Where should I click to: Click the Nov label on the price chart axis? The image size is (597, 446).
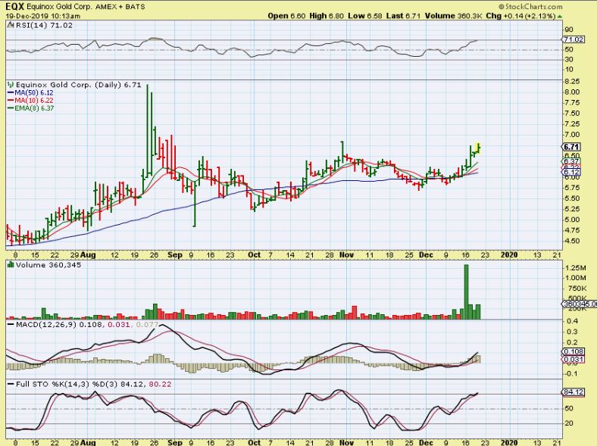tap(347, 255)
